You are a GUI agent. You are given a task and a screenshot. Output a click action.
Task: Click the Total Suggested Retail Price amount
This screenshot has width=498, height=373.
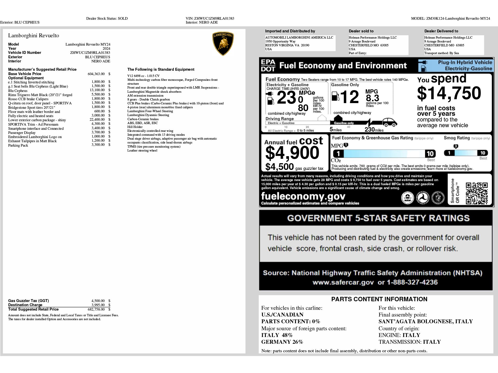pyautogui.click(x=96, y=309)
